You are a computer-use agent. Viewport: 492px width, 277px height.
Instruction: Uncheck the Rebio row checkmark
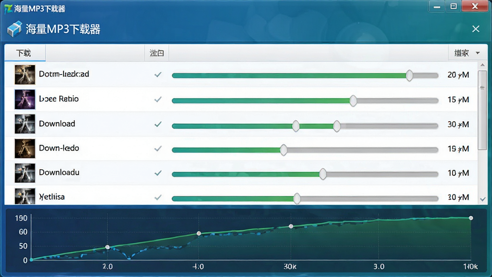[x=158, y=100]
